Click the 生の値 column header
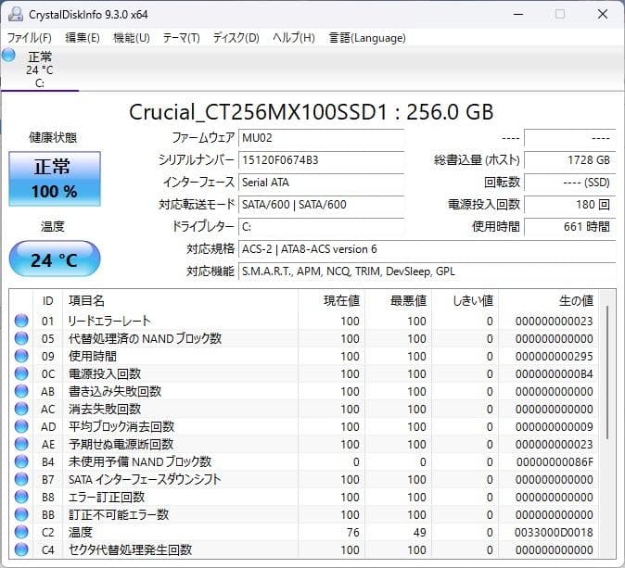 coord(548,301)
